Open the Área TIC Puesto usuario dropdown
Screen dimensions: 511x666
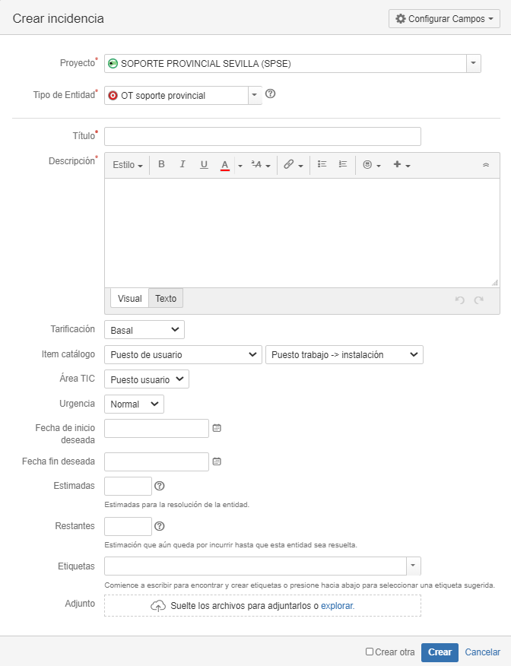click(x=147, y=379)
